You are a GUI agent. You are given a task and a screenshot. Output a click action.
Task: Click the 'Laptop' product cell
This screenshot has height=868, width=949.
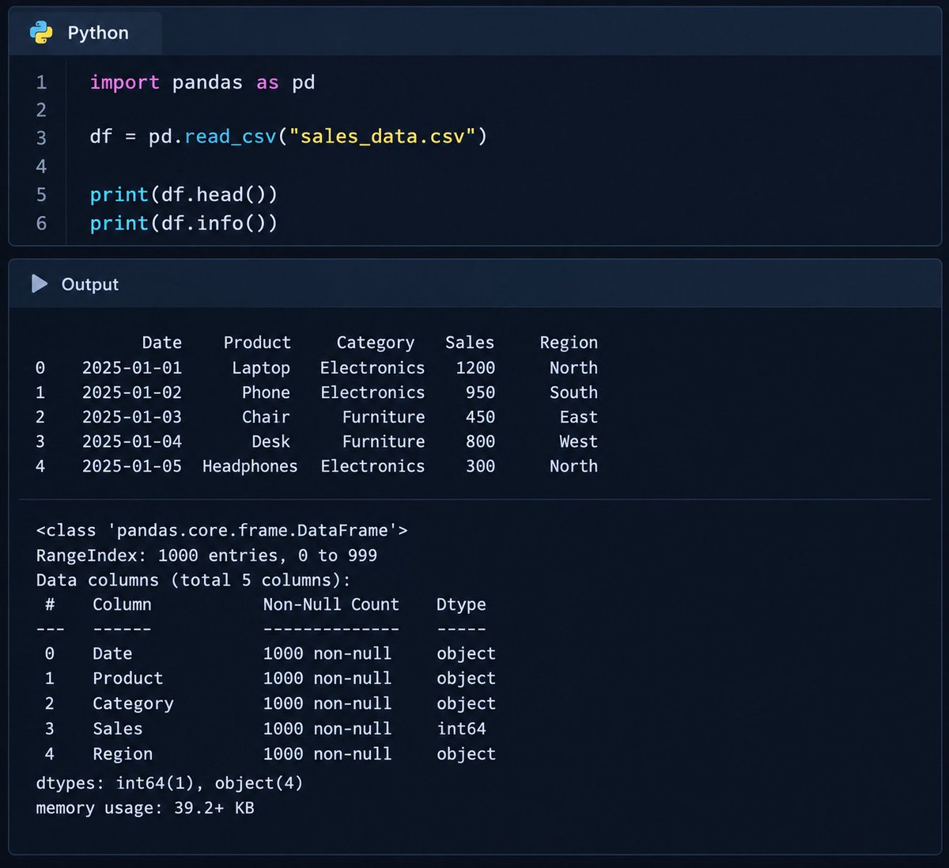tap(261, 368)
